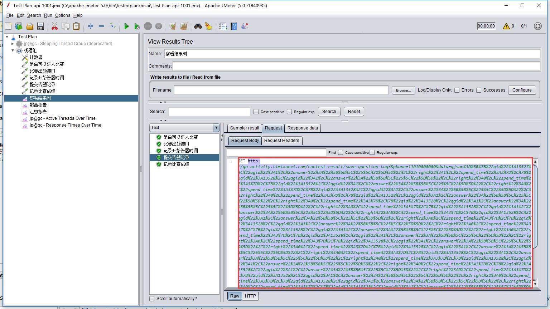
Task: Tick the Successes checkbox
Action: 479,90
